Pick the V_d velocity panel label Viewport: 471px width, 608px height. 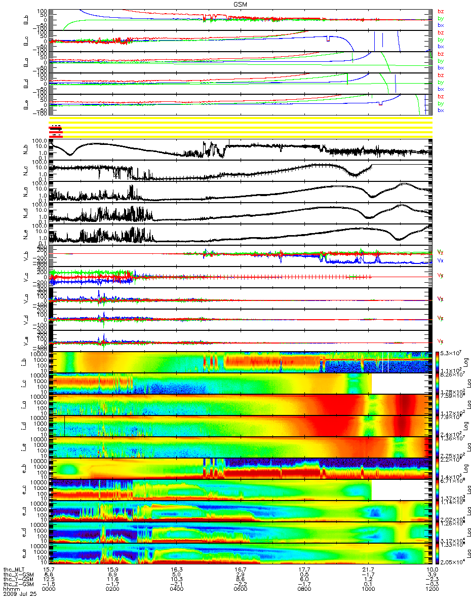tap(26, 320)
